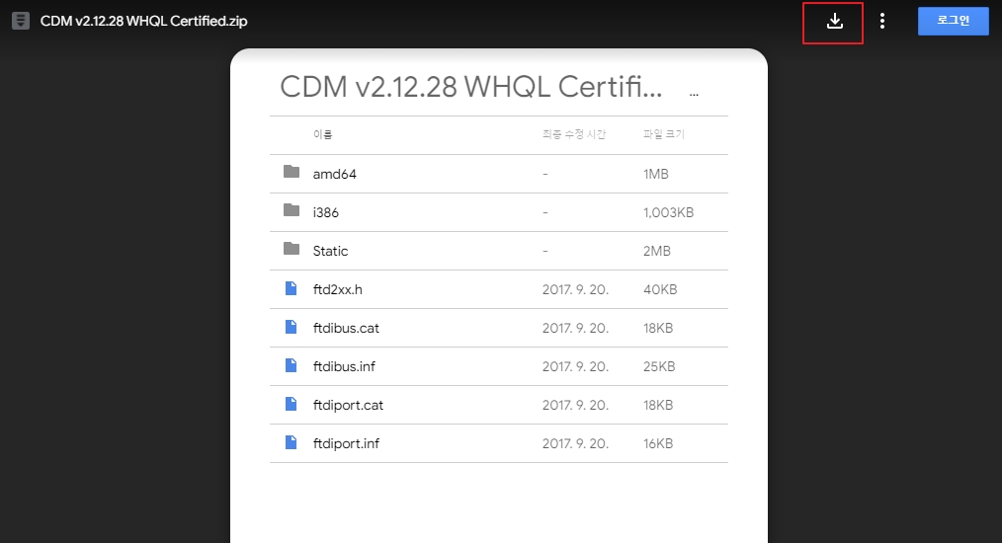Screen dimensions: 1002x543
Task: Expand the truncated title ellipsis
Action: (694, 94)
